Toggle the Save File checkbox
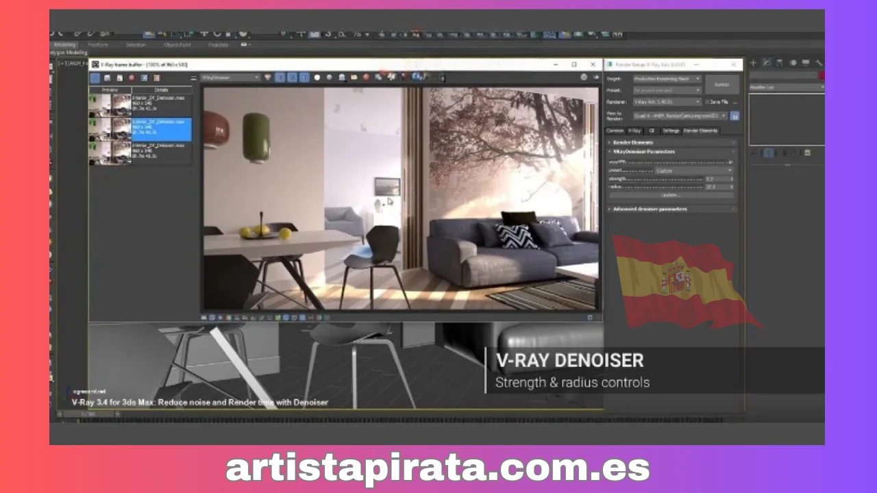 pos(707,102)
